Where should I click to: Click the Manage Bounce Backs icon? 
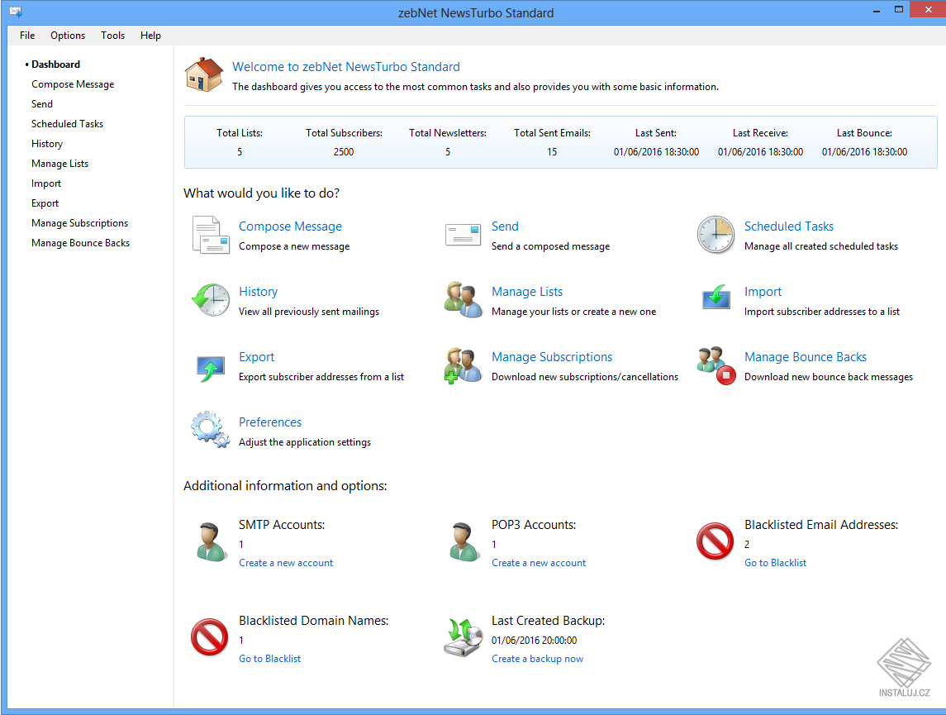(716, 365)
